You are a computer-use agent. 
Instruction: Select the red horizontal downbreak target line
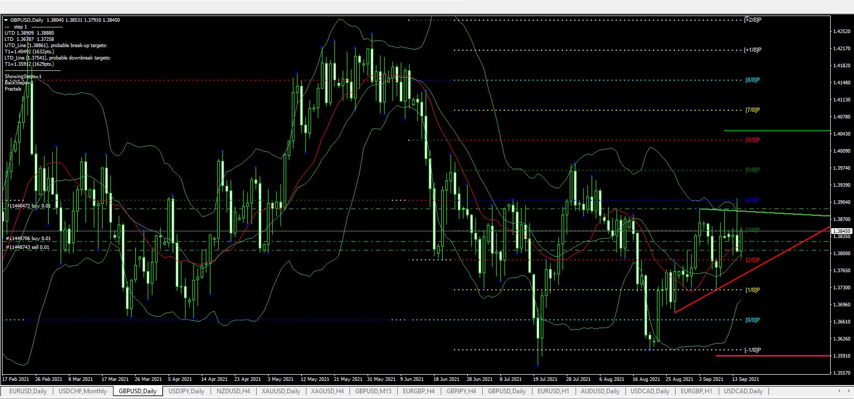click(x=773, y=356)
